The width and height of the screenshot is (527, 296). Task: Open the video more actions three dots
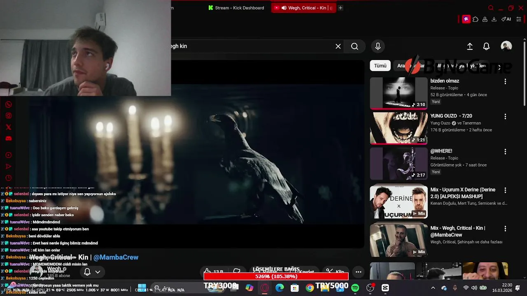point(358,272)
